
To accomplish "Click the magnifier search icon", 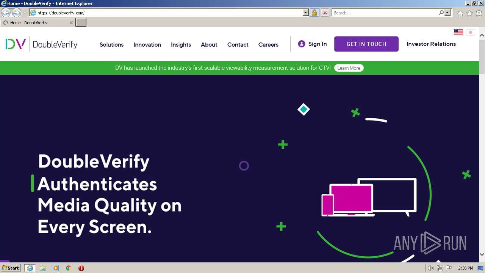I will click(441, 13).
